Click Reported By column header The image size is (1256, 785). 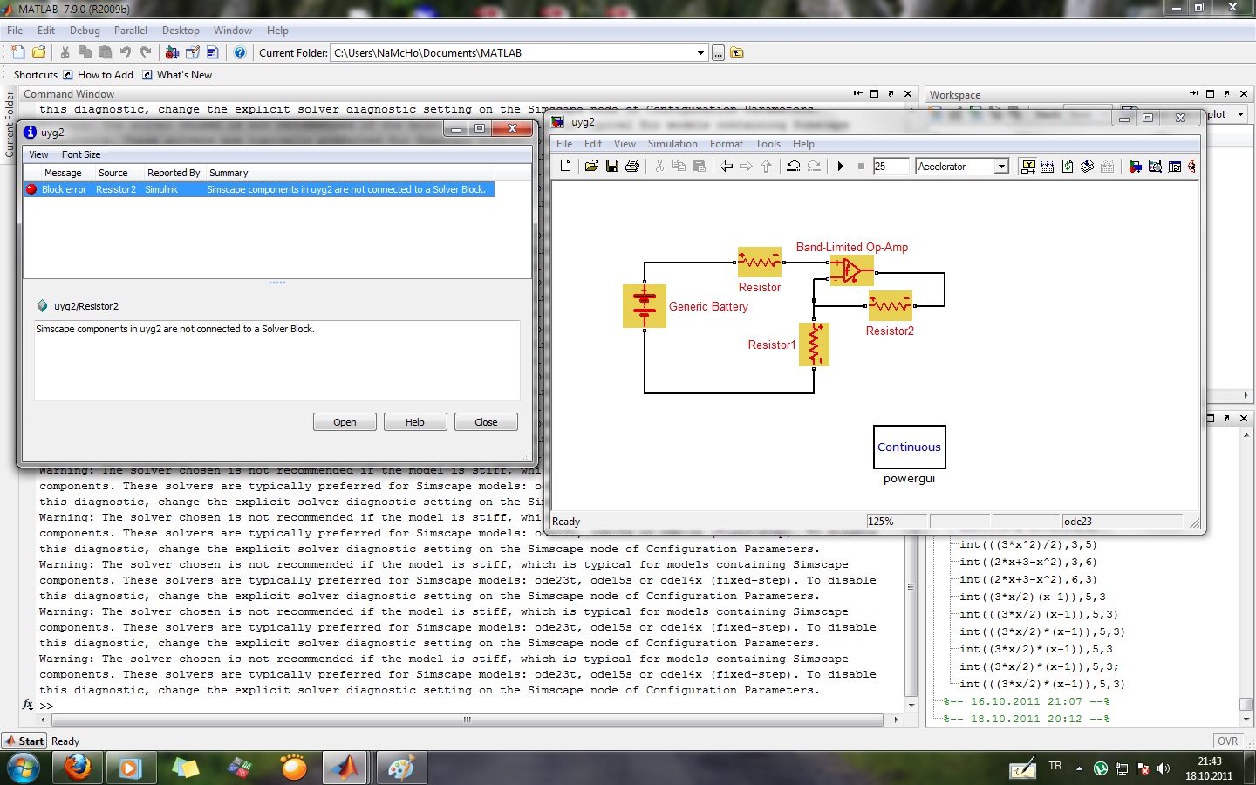[x=174, y=173]
